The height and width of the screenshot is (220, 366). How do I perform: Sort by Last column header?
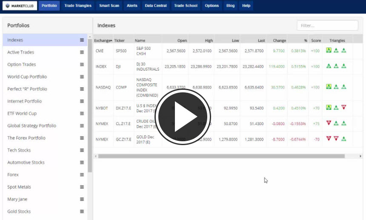(253, 40)
